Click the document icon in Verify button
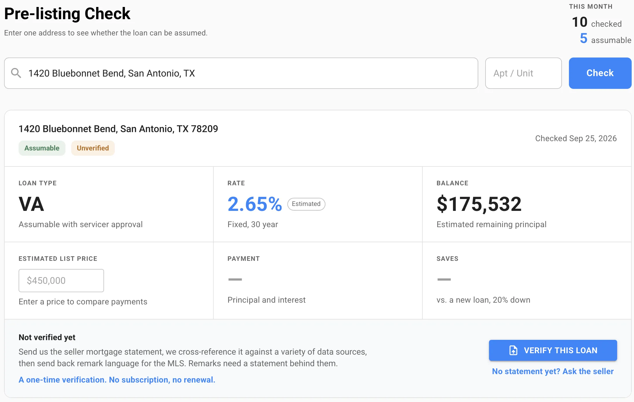Viewport: 634px width, 402px height. coord(513,350)
